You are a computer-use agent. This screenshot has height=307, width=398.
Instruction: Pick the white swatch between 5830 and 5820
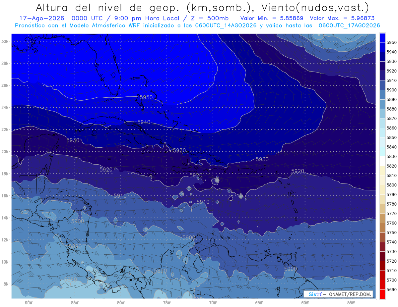[x=382, y=161]
